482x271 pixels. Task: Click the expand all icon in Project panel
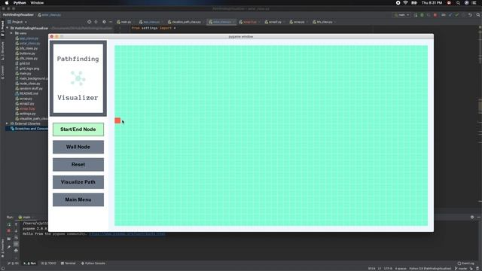(96, 22)
